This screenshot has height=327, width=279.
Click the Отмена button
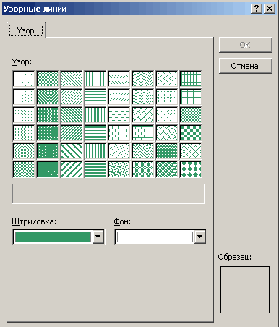246,66
